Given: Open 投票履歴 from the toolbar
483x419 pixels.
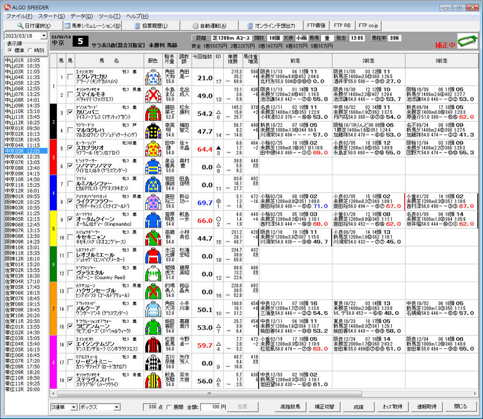Looking at the screenshot, I should click(151, 26).
